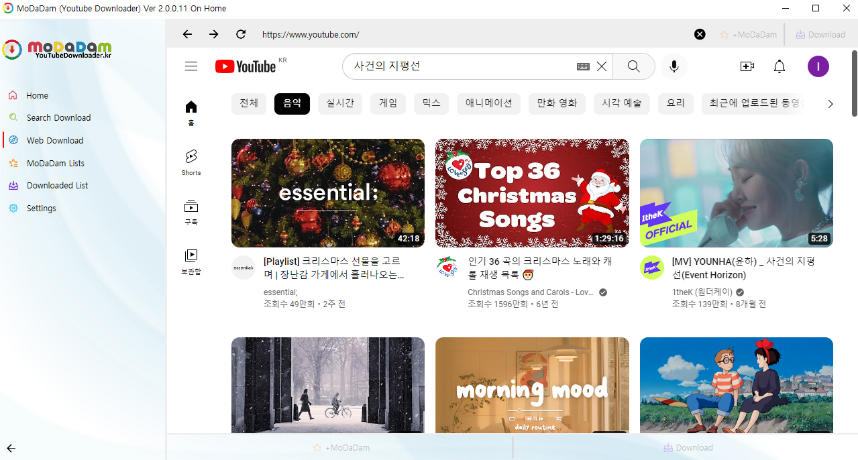Open the snowy street video thumbnail
Screen dimensions: 858x460
coord(328,385)
